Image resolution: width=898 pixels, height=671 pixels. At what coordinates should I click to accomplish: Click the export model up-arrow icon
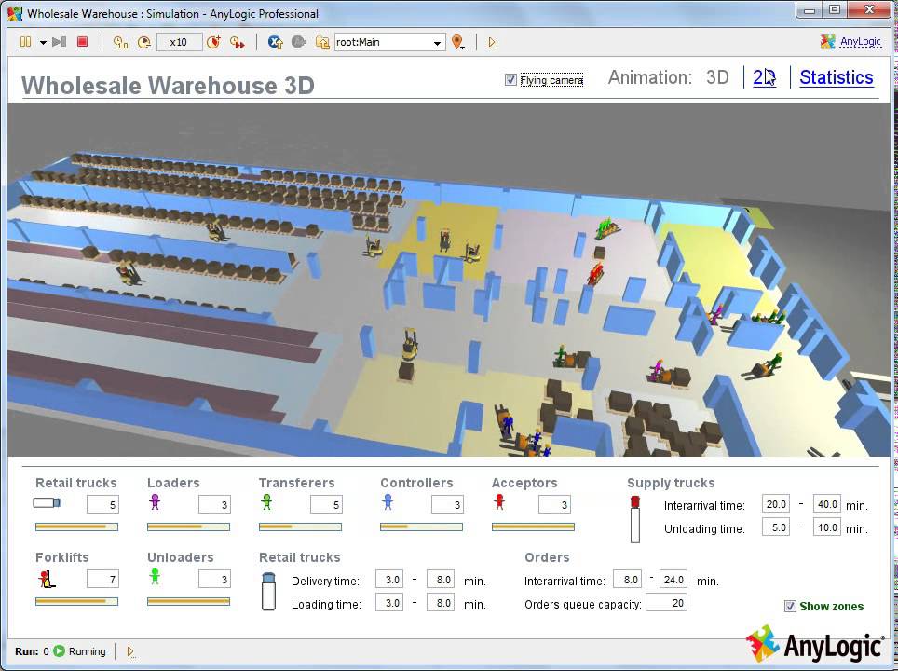[x=276, y=42]
